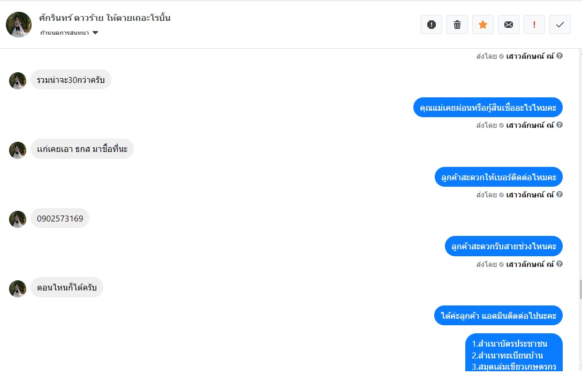Click sender name เสาวลักษณ์ under loan question
582x375 pixels.
[x=530, y=125]
